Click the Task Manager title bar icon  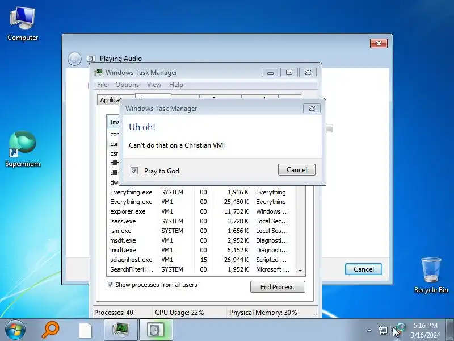tap(98, 73)
